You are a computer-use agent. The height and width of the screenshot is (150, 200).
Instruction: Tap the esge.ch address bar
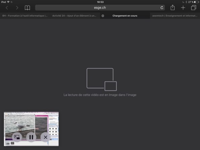pyautogui.click(x=100, y=8)
